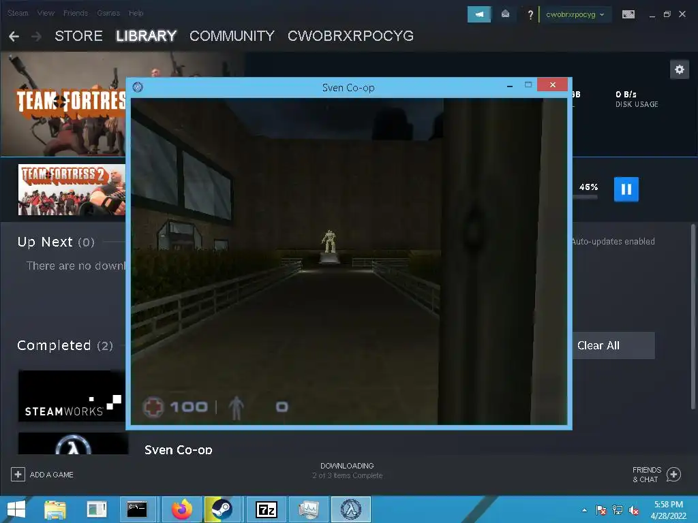Click Sven Co-op window title icon
Screen dimensions: 698x523
pyautogui.click(x=138, y=87)
